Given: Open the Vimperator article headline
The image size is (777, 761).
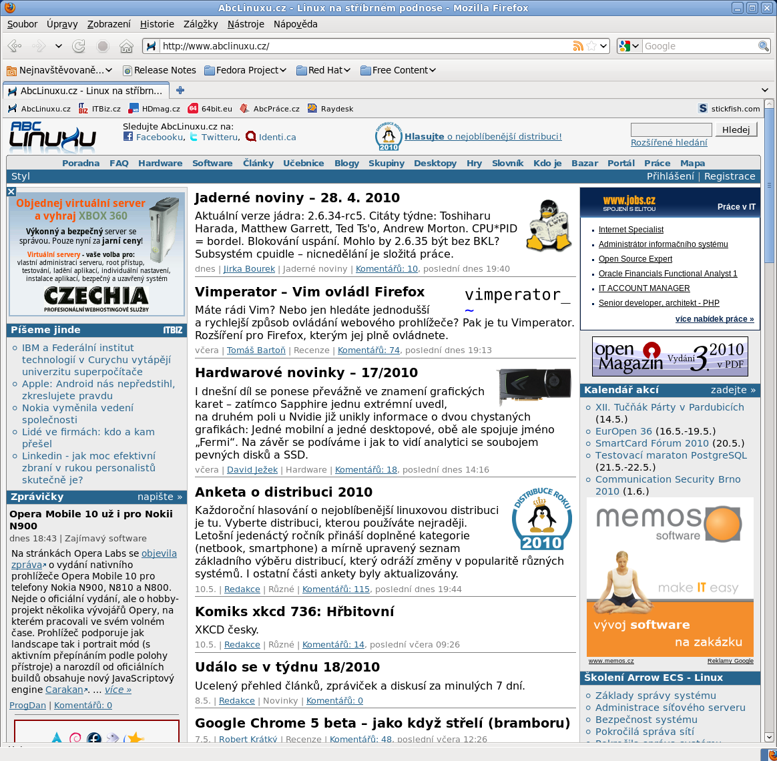Looking at the screenshot, I should click(x=310, y=292).
